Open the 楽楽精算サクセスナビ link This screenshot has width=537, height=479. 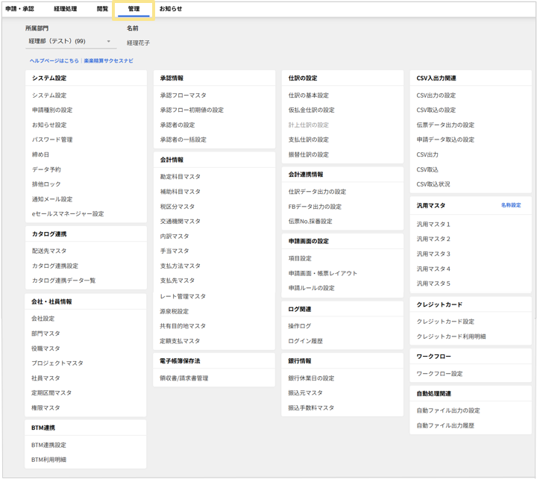pyautogui.click(x=108, y=60)
